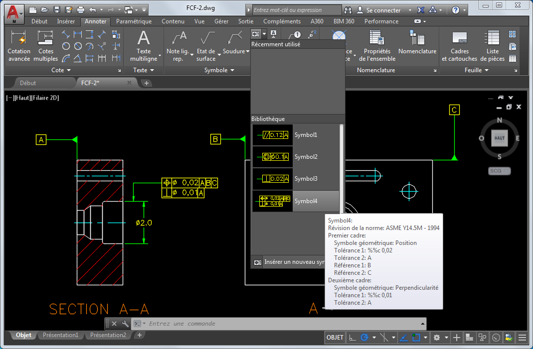Viewport: 533px width, 349px height.
Task: Click the Print icon in quick access toolbar
Action: pyautogui.click(x=81, y=10)
